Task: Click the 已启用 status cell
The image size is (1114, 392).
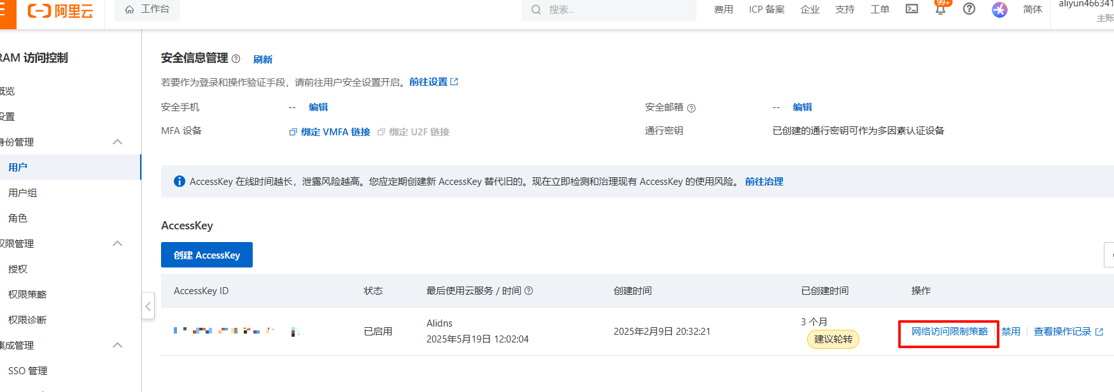Action: click(x=378, y=332)
